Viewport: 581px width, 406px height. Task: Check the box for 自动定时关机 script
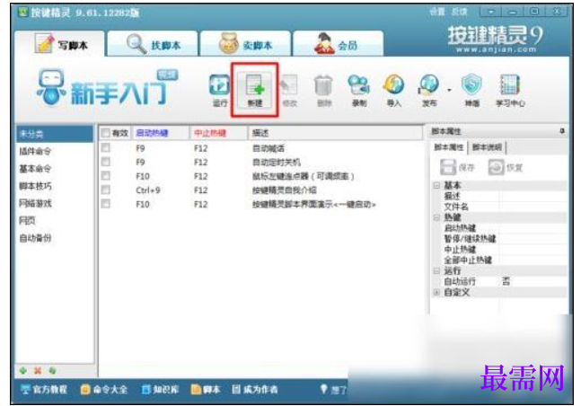click(x=106, y=162)
